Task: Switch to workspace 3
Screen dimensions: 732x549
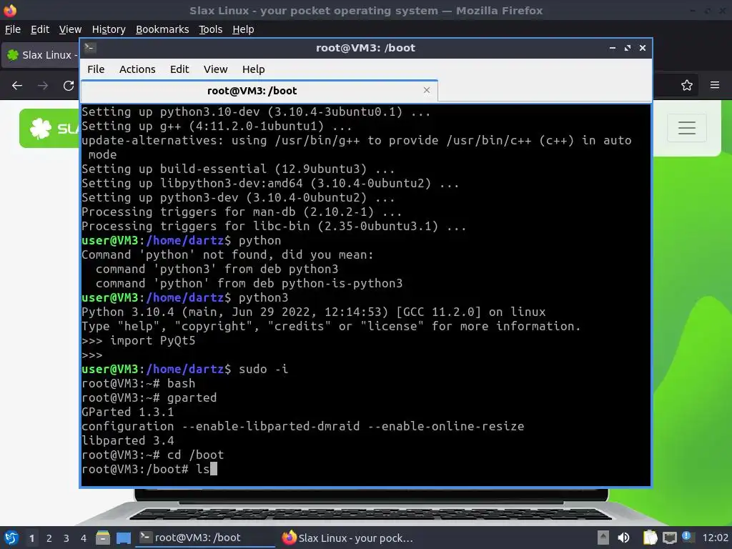Action: click(x=66, y=538)
